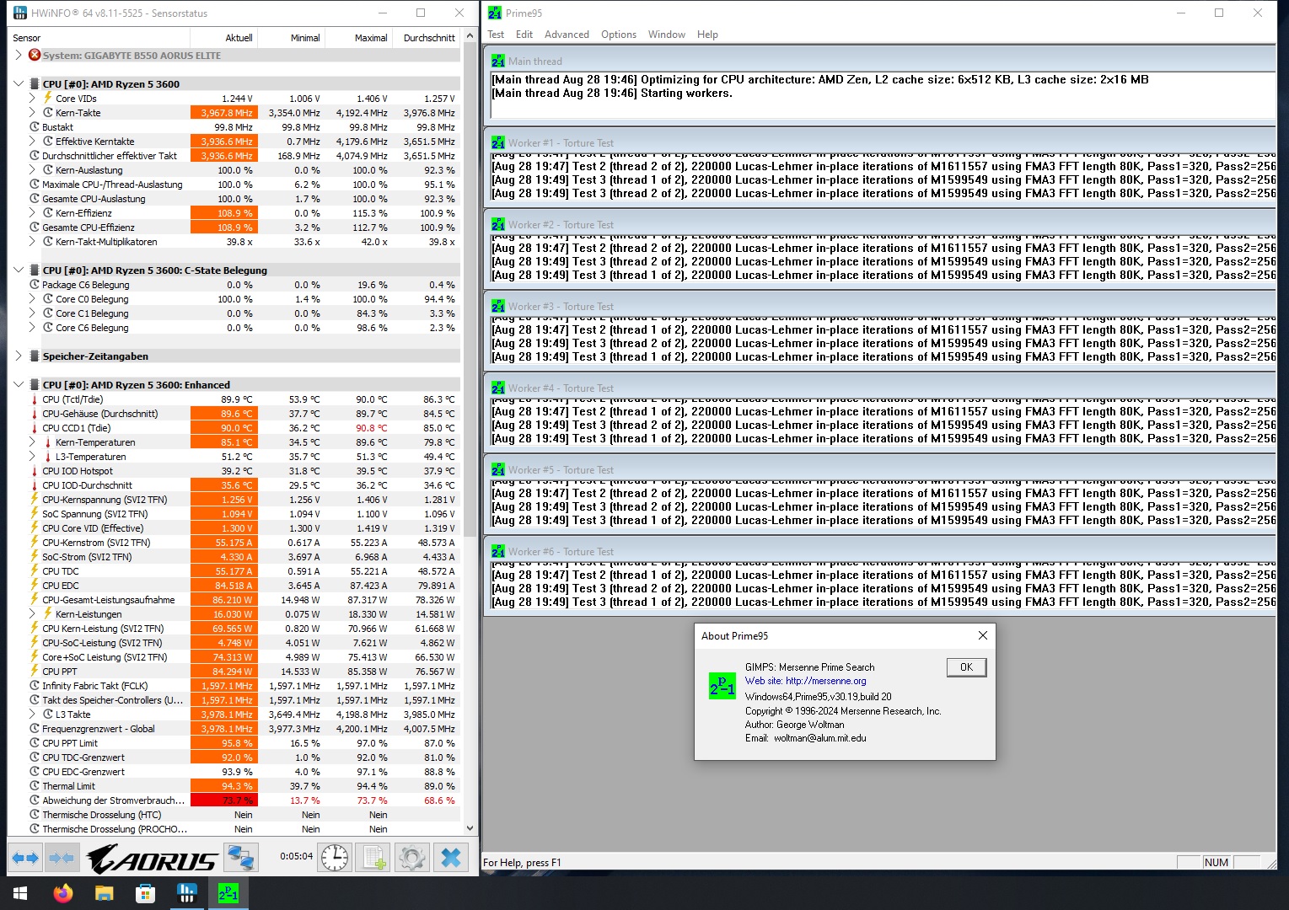Screen dimensions: 1289x910
Task: Collapse AMD Ryzen 5 3600: Enhanced section
Action: (x=19, y=384)
